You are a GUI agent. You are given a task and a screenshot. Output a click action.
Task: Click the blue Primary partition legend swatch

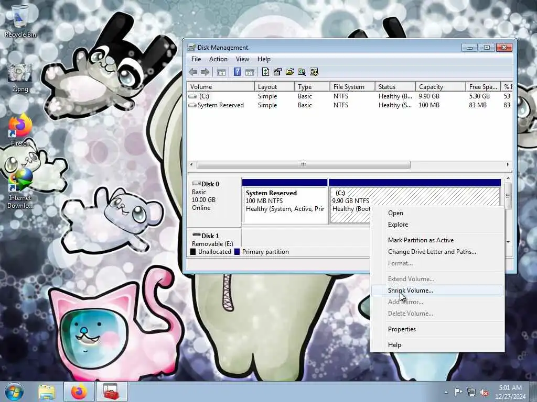pos(237,252)
